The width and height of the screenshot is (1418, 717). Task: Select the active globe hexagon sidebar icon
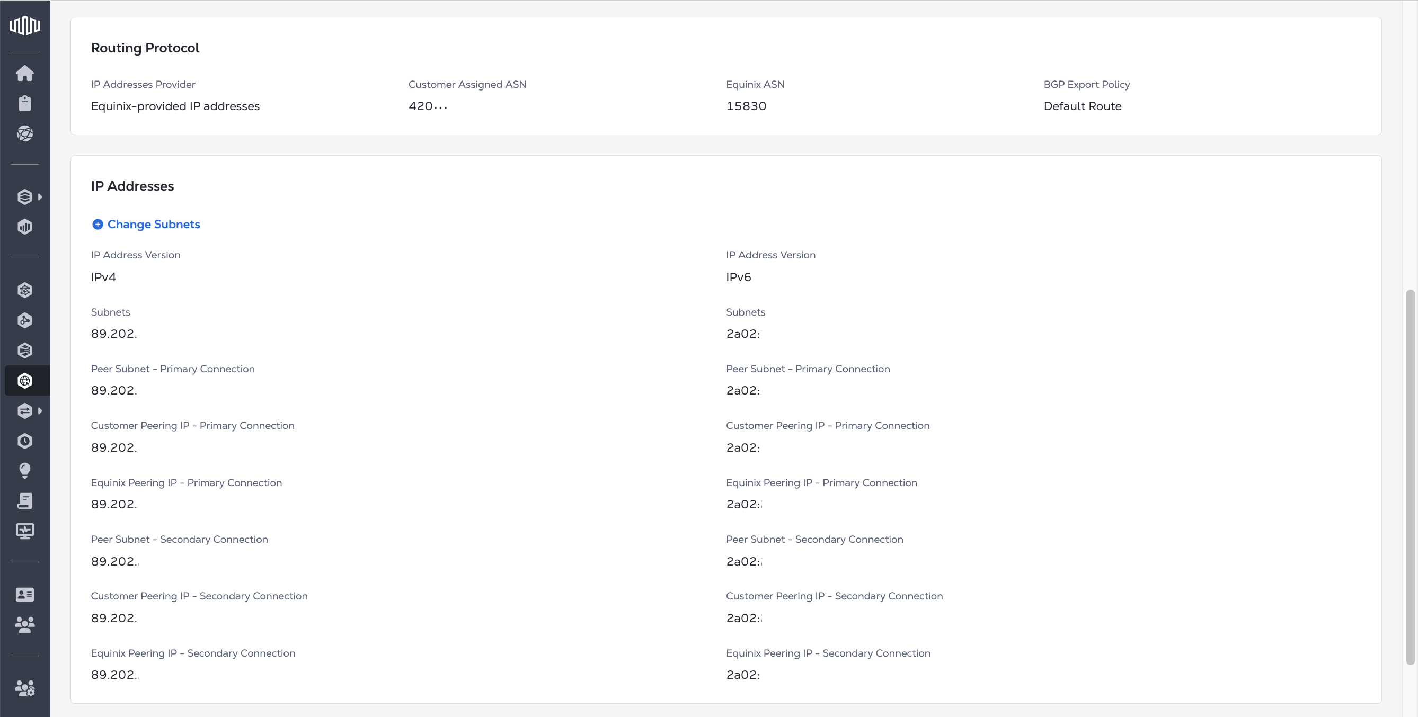click(25, 381)
